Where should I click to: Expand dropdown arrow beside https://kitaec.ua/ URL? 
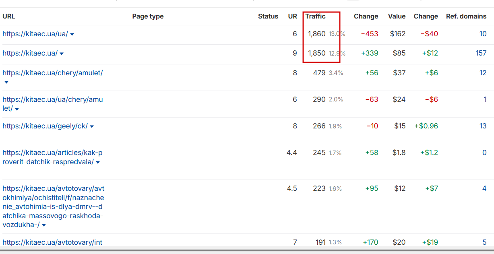pyautogui.click(x=62, y=54)
